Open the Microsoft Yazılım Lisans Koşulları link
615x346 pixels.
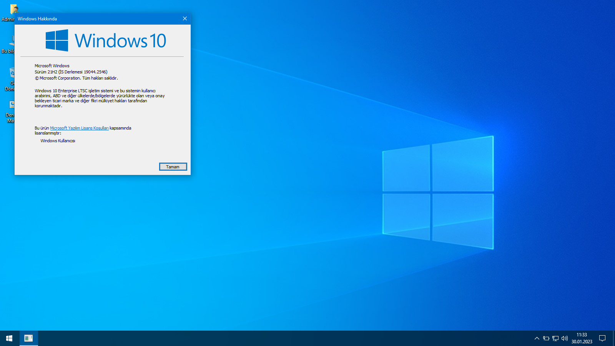pos(79,128)
